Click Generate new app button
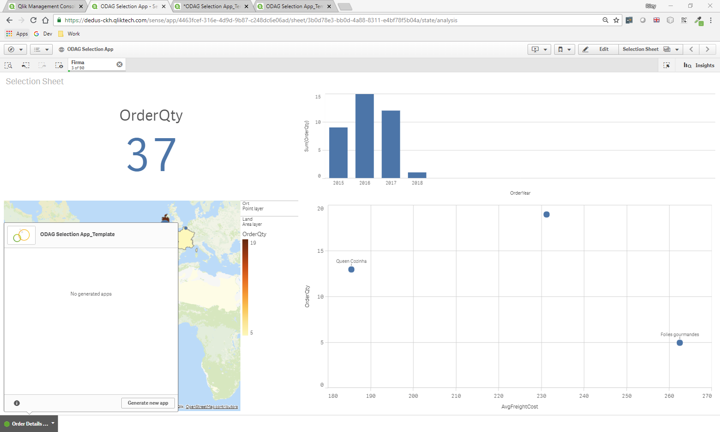Screen dimensions: 720x432 [x=148, y=403]
